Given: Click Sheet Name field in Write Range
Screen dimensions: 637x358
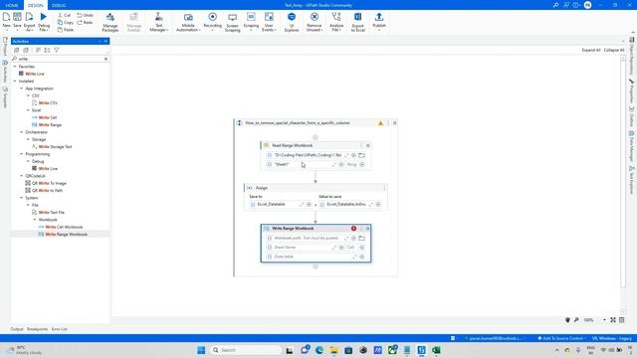Looking at the screenshot, I should 303,248.
